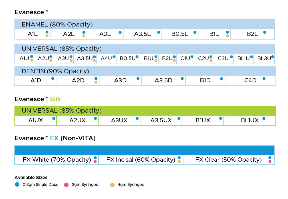The width and height of the screenshot is (288, 199).
Task: Select the B1UX shade label
Action: (203, 120)
